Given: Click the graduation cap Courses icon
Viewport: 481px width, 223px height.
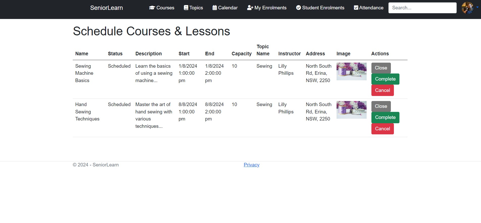Looking at the screenshot, I should click(152, 8).
